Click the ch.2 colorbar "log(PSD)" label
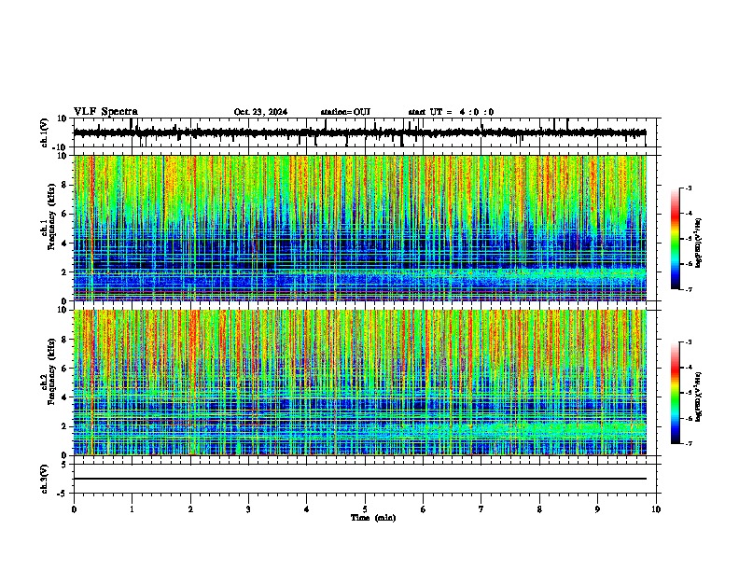 [699, 397]
